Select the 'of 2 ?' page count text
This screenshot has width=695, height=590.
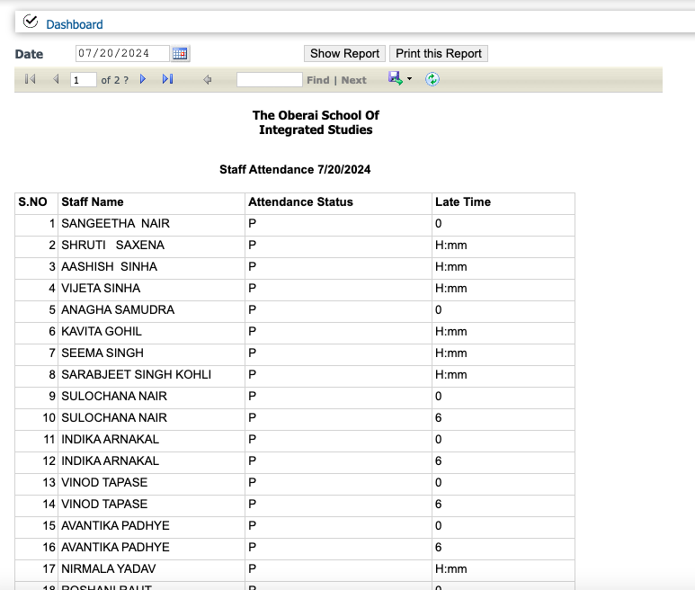(115, 80)
